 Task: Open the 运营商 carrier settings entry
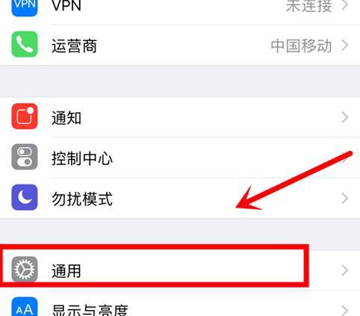tap(180, 45)
